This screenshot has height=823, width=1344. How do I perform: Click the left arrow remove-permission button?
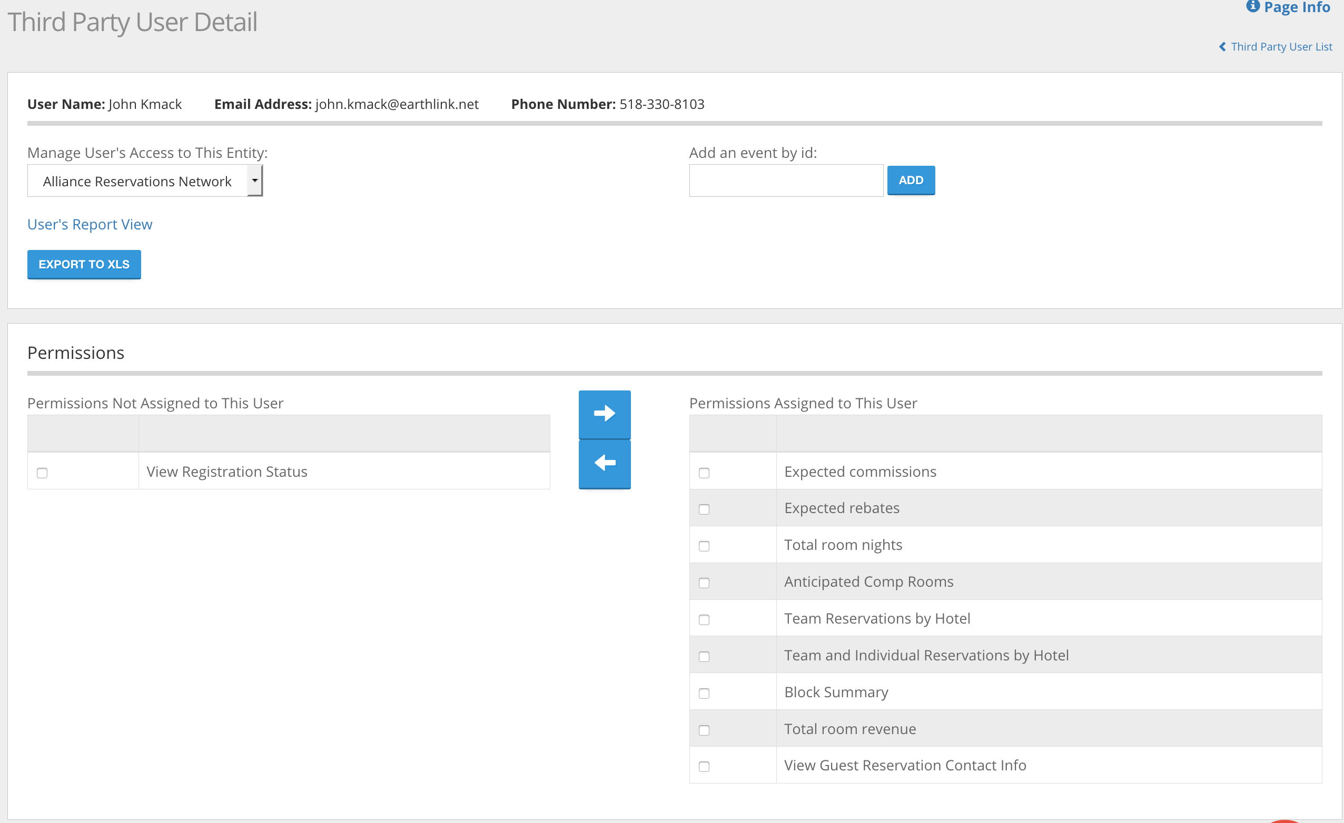point(605,463)
